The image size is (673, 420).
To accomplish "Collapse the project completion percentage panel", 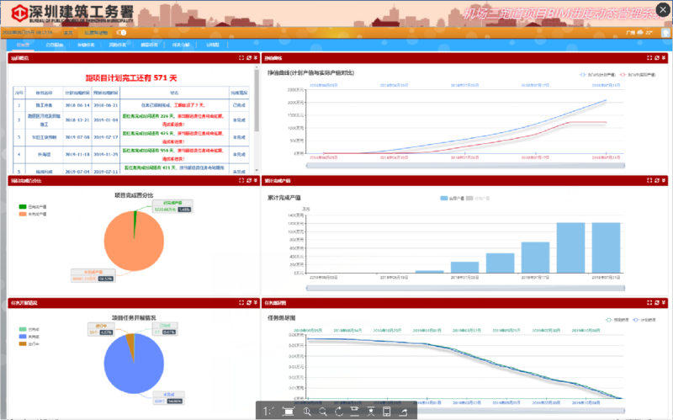I will pos(255,180).
